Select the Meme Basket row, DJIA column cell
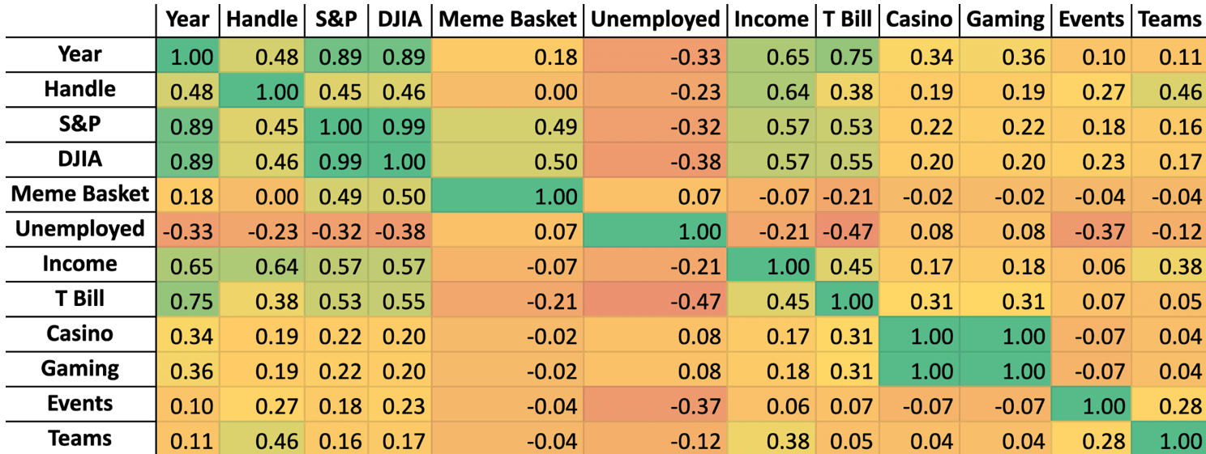 click(400, 197)
